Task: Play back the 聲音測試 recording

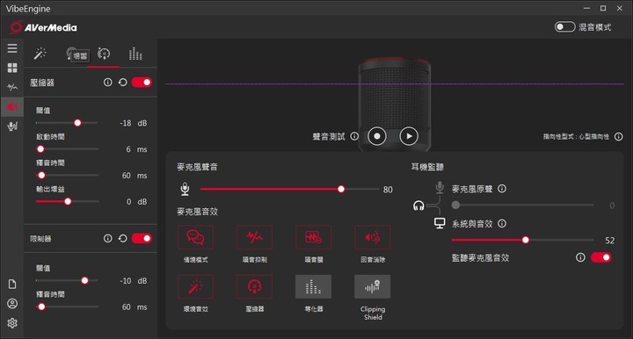Action: 409,136
